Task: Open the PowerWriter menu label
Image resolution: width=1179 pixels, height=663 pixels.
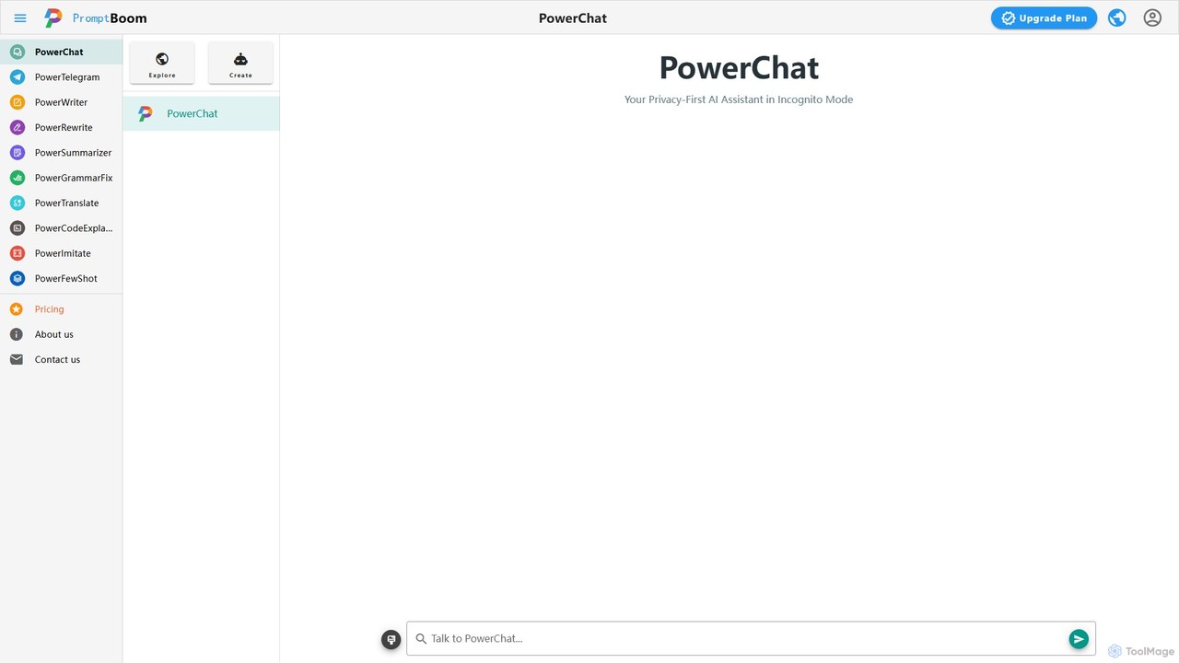Action: (x=61, y=102)
